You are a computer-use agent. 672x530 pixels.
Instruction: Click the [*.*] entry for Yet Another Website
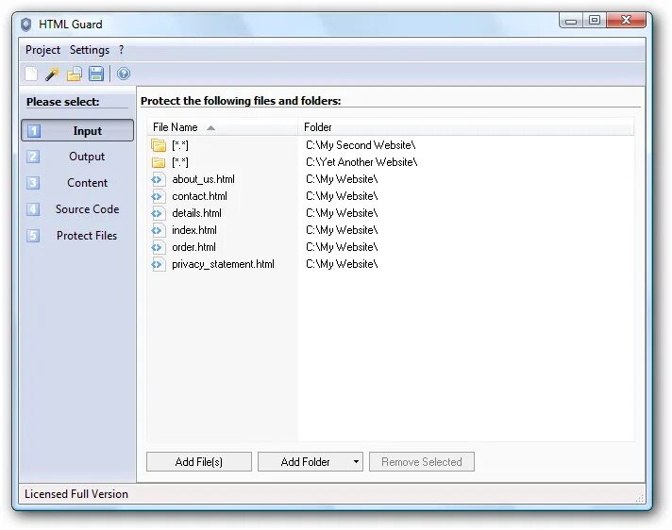coord(180,163)
